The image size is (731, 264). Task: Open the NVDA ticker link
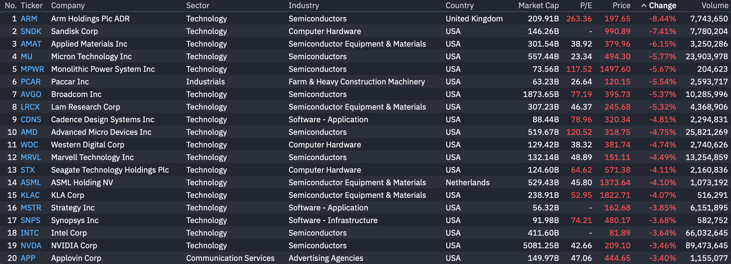[31, 245]
